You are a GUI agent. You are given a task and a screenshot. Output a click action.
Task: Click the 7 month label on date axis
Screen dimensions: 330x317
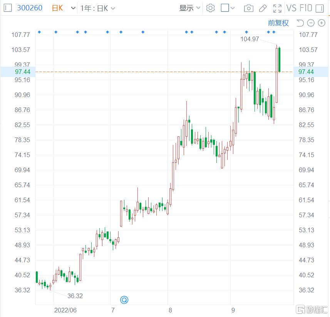coord(113,310)
